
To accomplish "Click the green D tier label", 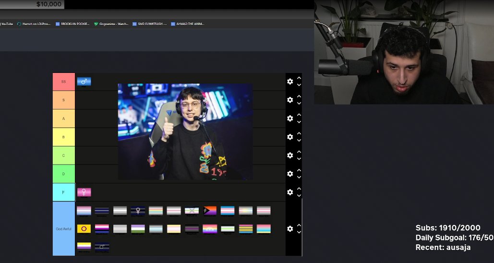I will point(64,174).
